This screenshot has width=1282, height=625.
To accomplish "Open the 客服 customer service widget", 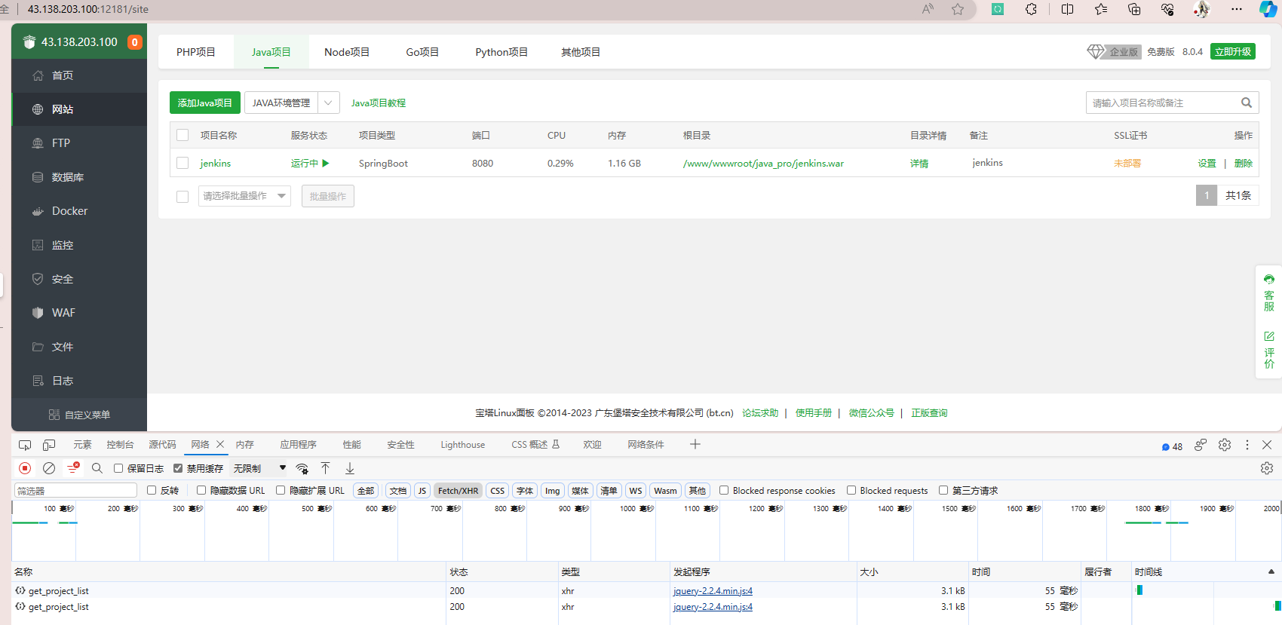I will coord(1269,293).
